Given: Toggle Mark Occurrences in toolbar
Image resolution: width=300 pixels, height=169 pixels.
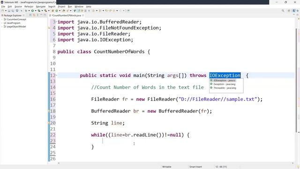Looking at the screenshot, I should (78, 11).
